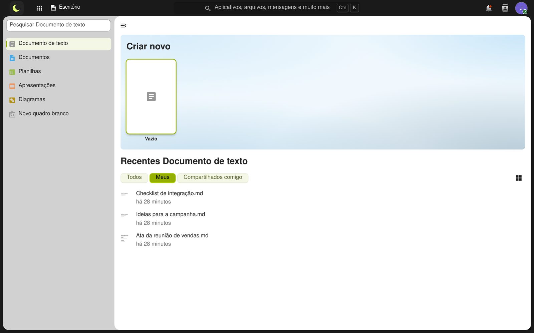Open Apresentações section label
This screenshot has height=333, width=534.
(x=37, y=85)
